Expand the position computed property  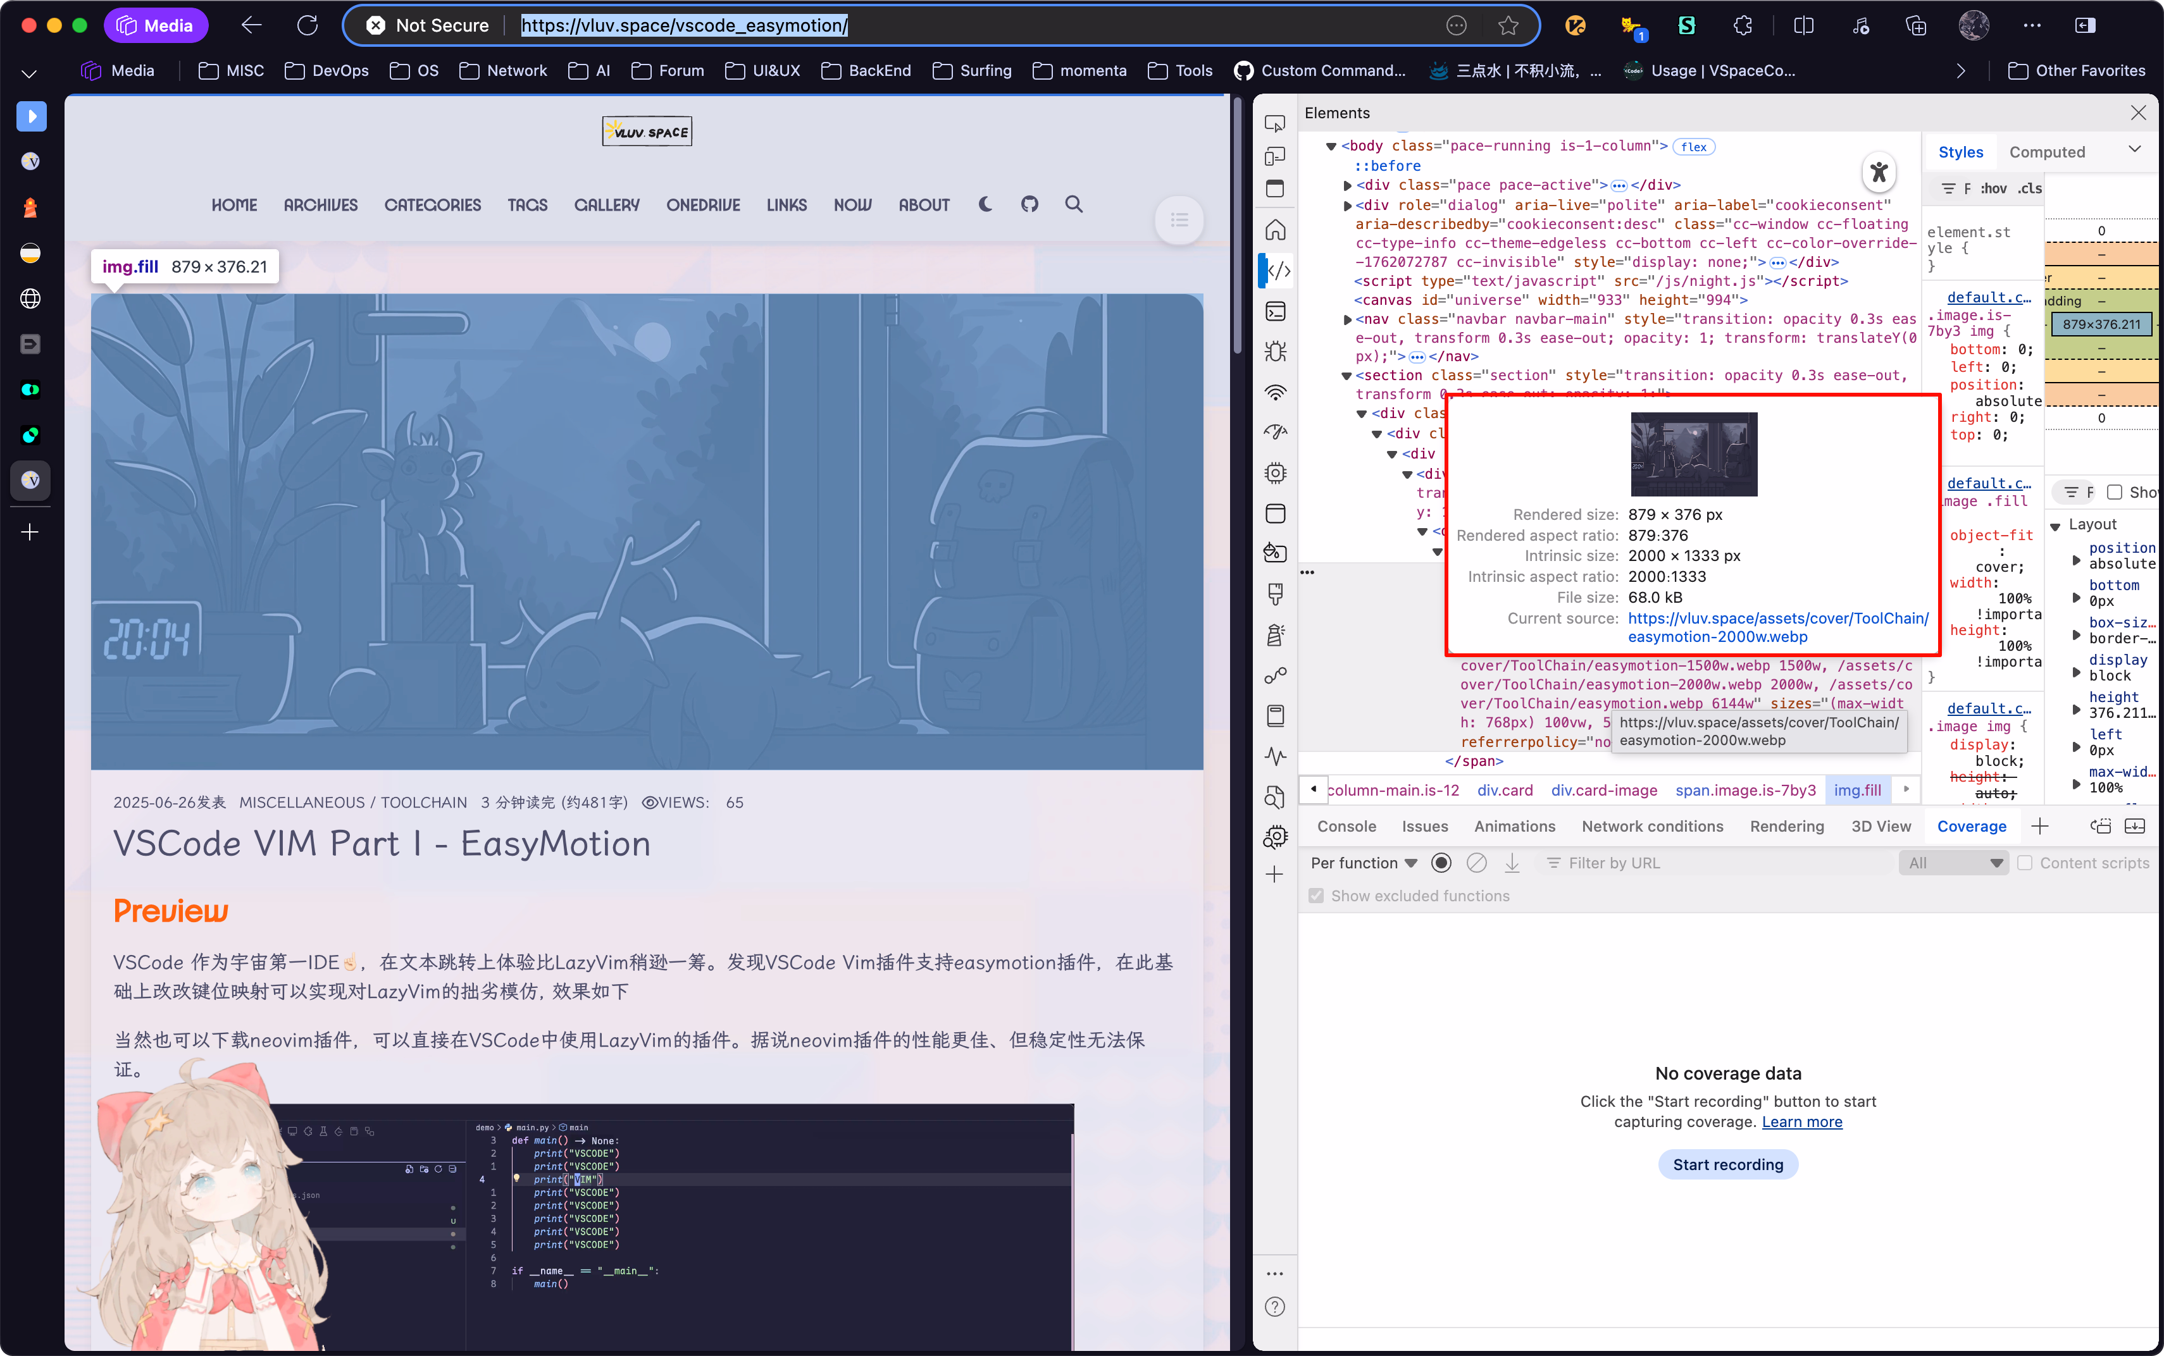click(x=2076, y=560)
